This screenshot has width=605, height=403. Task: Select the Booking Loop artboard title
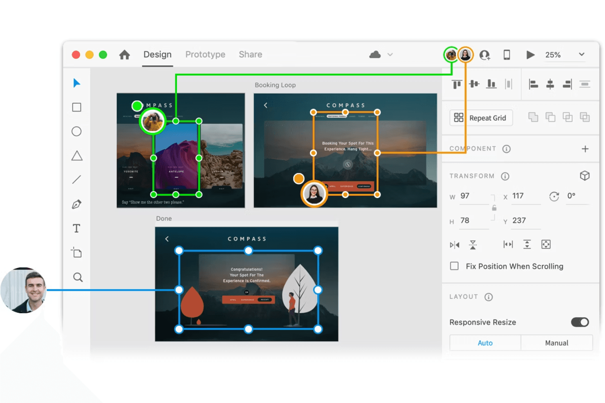(275, 85)
